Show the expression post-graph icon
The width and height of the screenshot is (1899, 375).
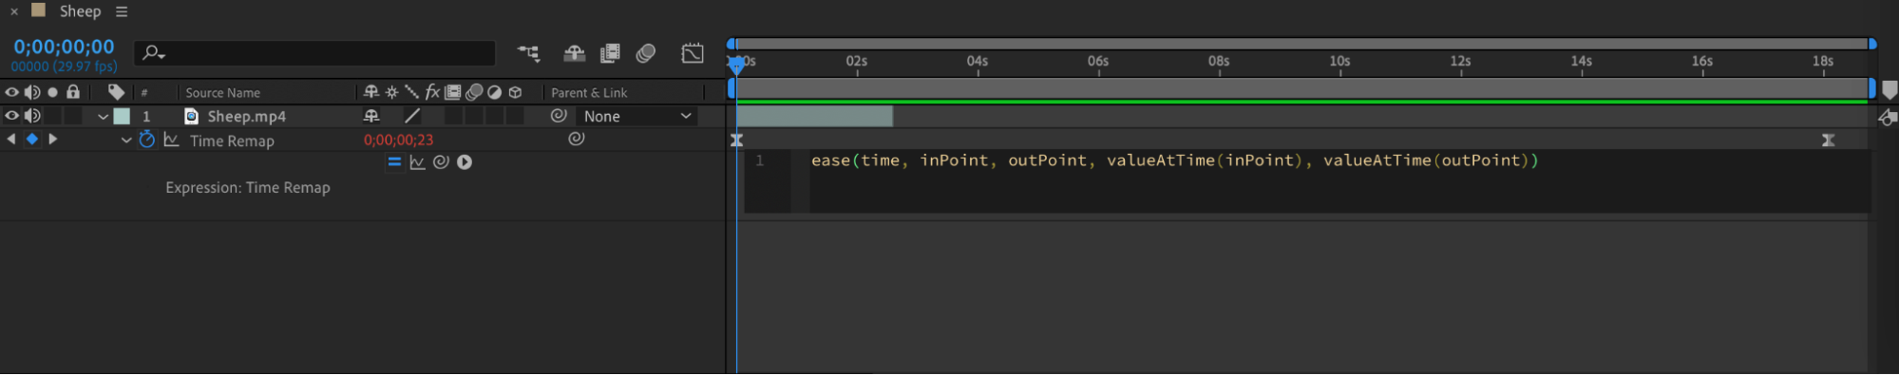[417, 162]
